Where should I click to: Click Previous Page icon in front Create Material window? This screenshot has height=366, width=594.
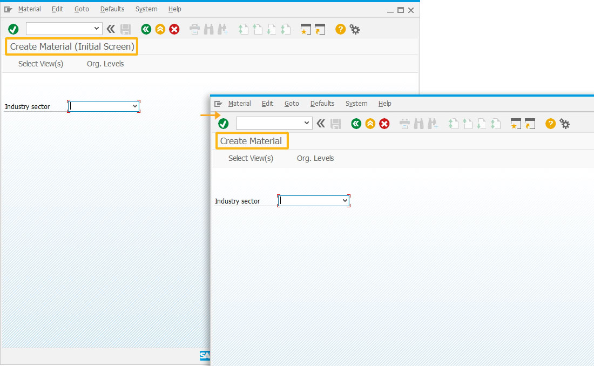468,124
